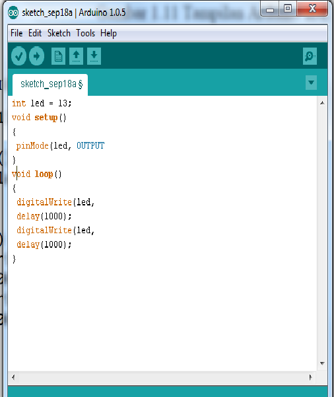Click the last 'delay(1000);' line
Viewport: 334px width, 397px height.
point(44,244)
